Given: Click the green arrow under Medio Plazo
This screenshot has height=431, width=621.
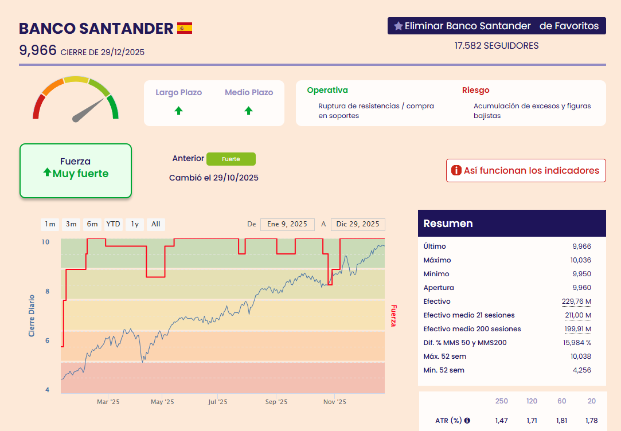Looking at the screenshot, I should 249,111.
